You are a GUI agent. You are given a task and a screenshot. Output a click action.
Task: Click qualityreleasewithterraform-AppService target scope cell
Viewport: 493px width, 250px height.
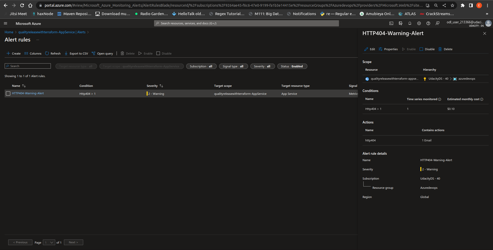tap(240, 94)
